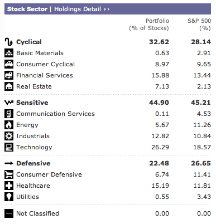Click the S&P 500 column header
Image resolution: width=216 pixels, height=224 pixels.
point(199,25)
